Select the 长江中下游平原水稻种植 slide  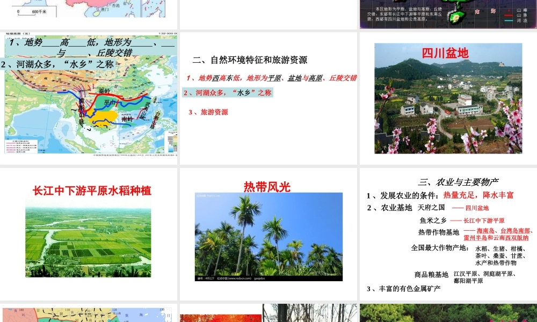[89, 234]
